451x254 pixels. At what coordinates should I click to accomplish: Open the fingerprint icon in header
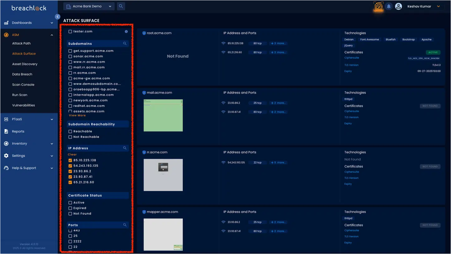tap(379, 6)
